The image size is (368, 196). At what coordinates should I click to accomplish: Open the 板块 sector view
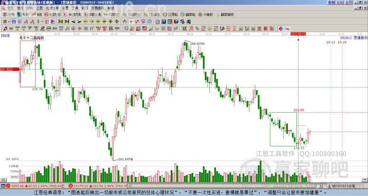pos(23,14)
